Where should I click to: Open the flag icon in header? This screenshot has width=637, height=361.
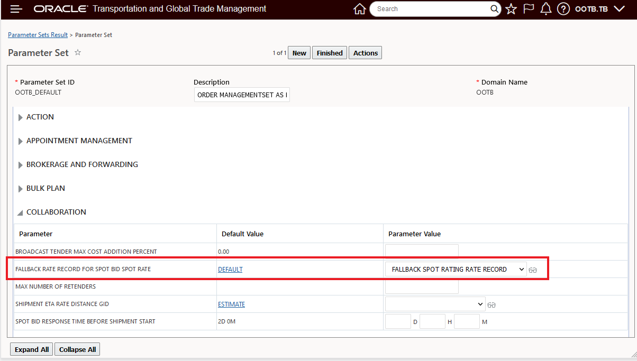[x=529, y=9]
